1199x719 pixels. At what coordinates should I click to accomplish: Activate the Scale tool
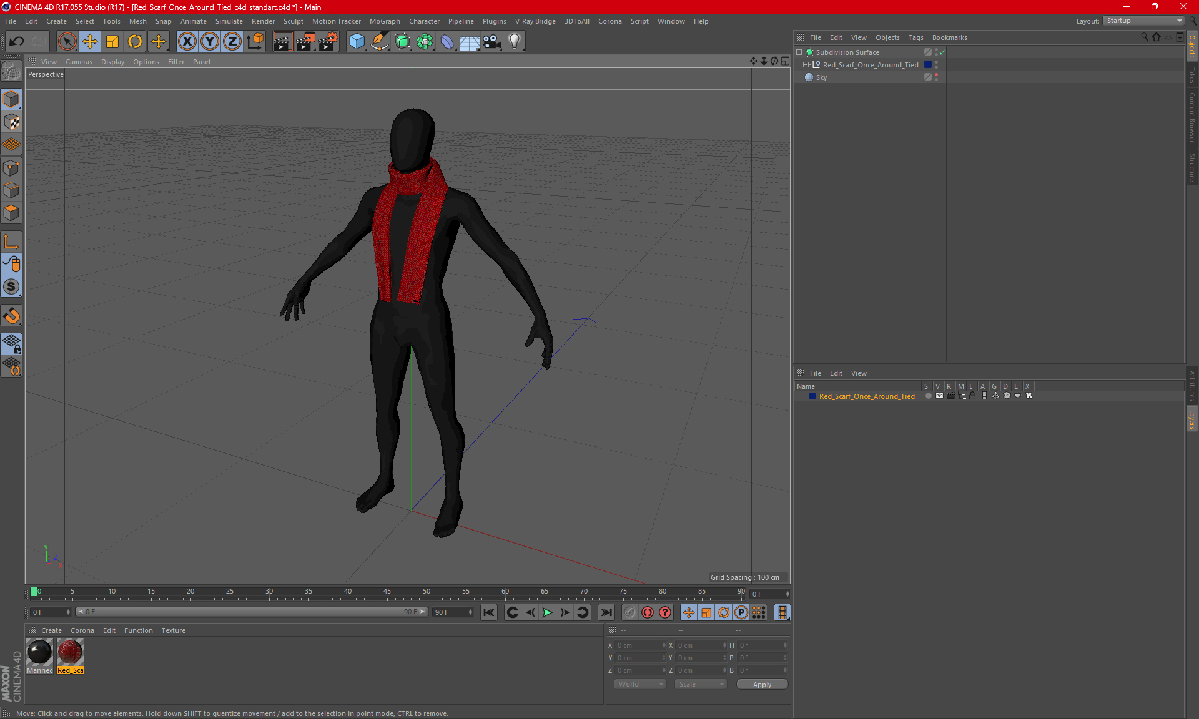pos(112,41)
